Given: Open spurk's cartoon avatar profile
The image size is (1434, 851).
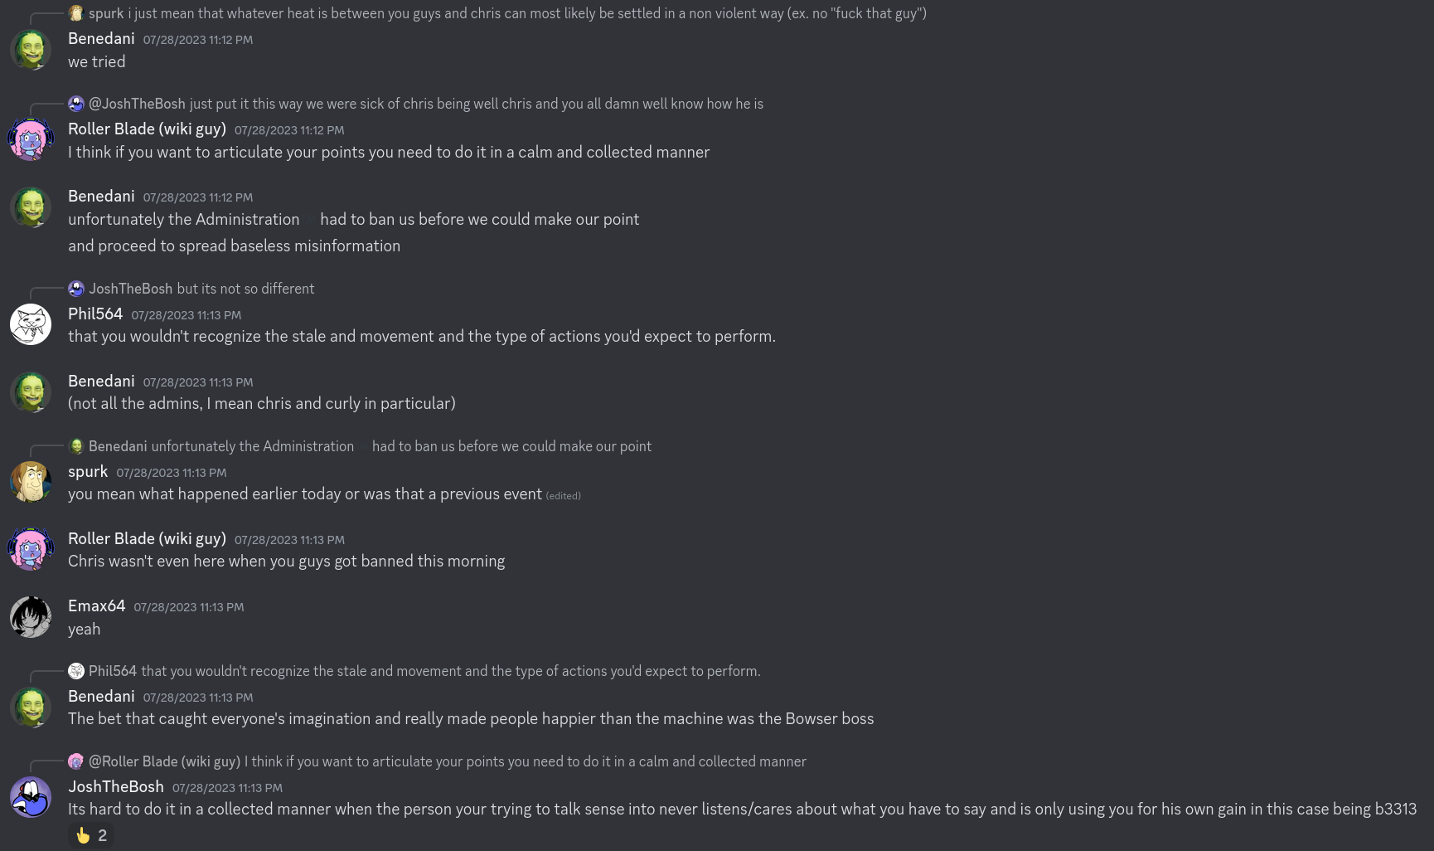Looking at the screenshot, I should pos(31,482).
